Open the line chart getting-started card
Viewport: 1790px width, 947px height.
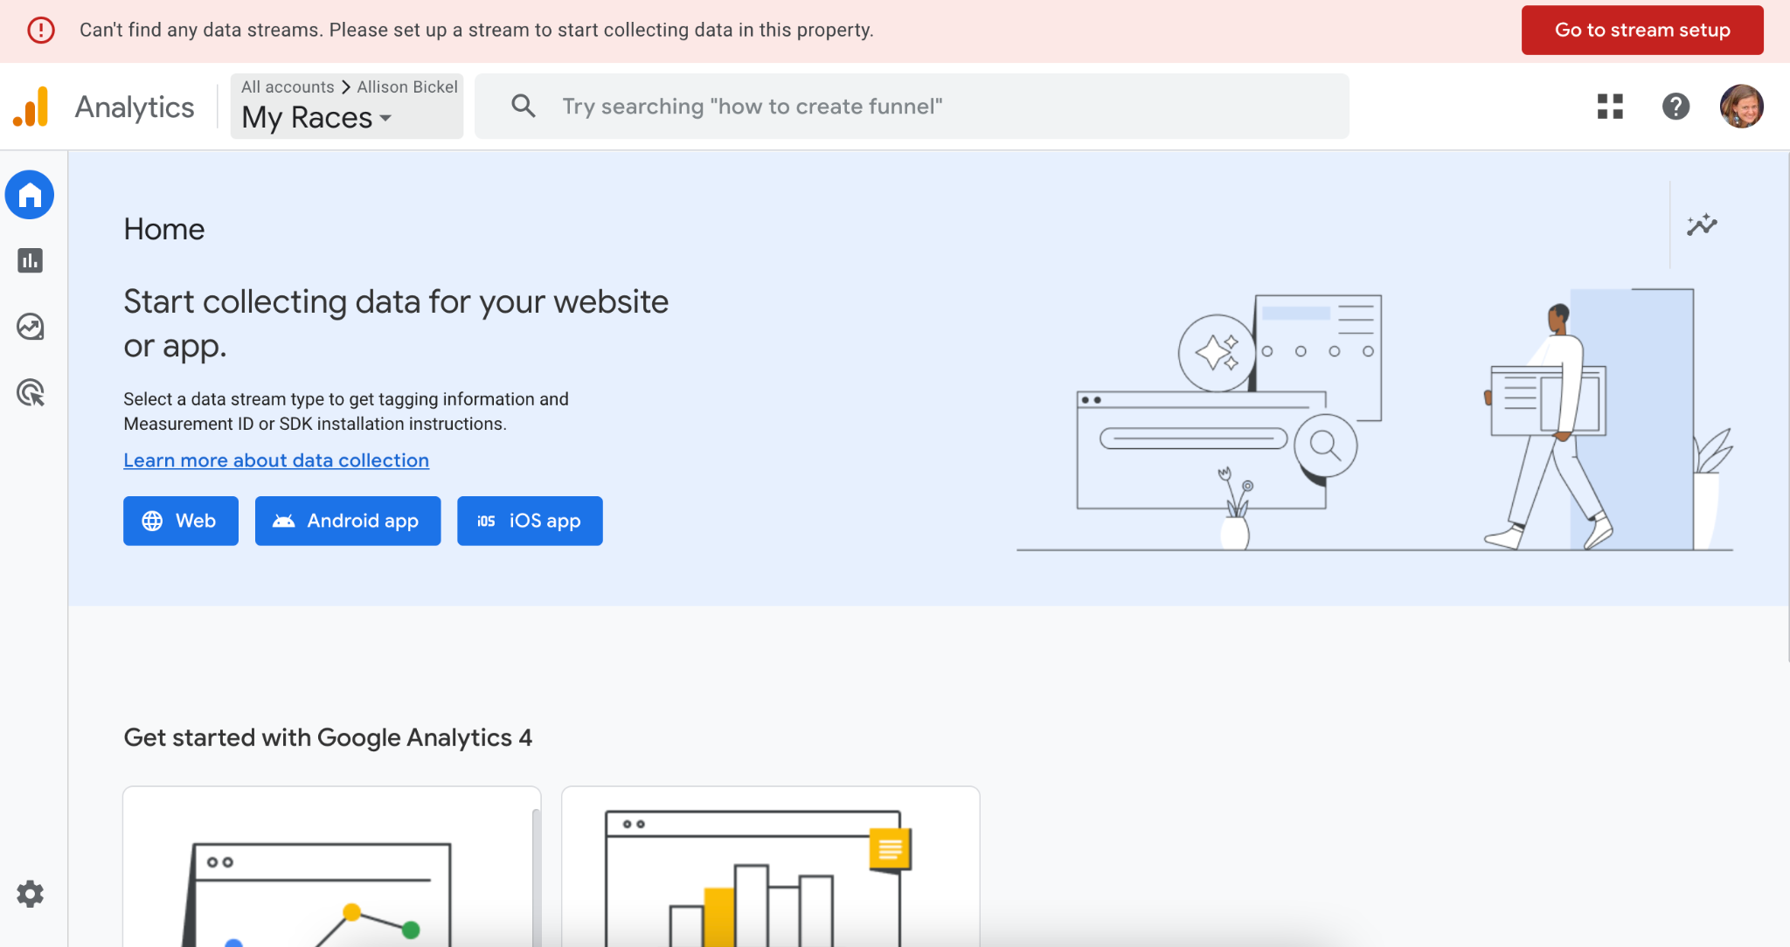pyautogui.click(x=331, y=867)
